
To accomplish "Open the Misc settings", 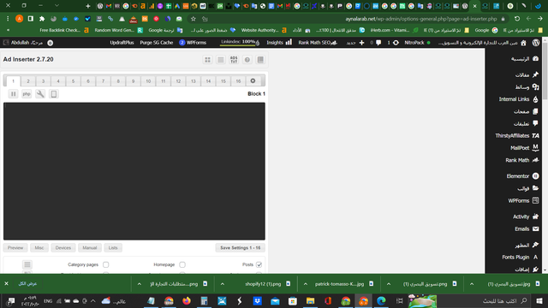I will [39, 248].
